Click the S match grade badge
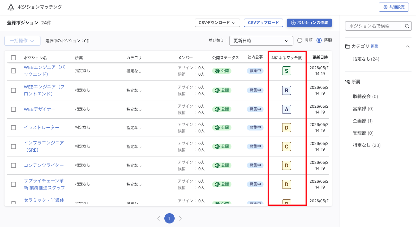This screenshot has width=416, height=227. (x=287, y=71)
